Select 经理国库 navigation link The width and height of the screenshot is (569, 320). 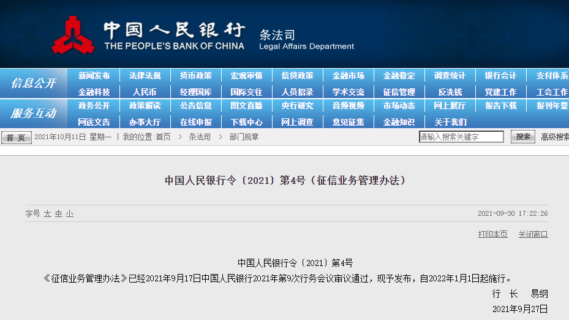(195, 92)
